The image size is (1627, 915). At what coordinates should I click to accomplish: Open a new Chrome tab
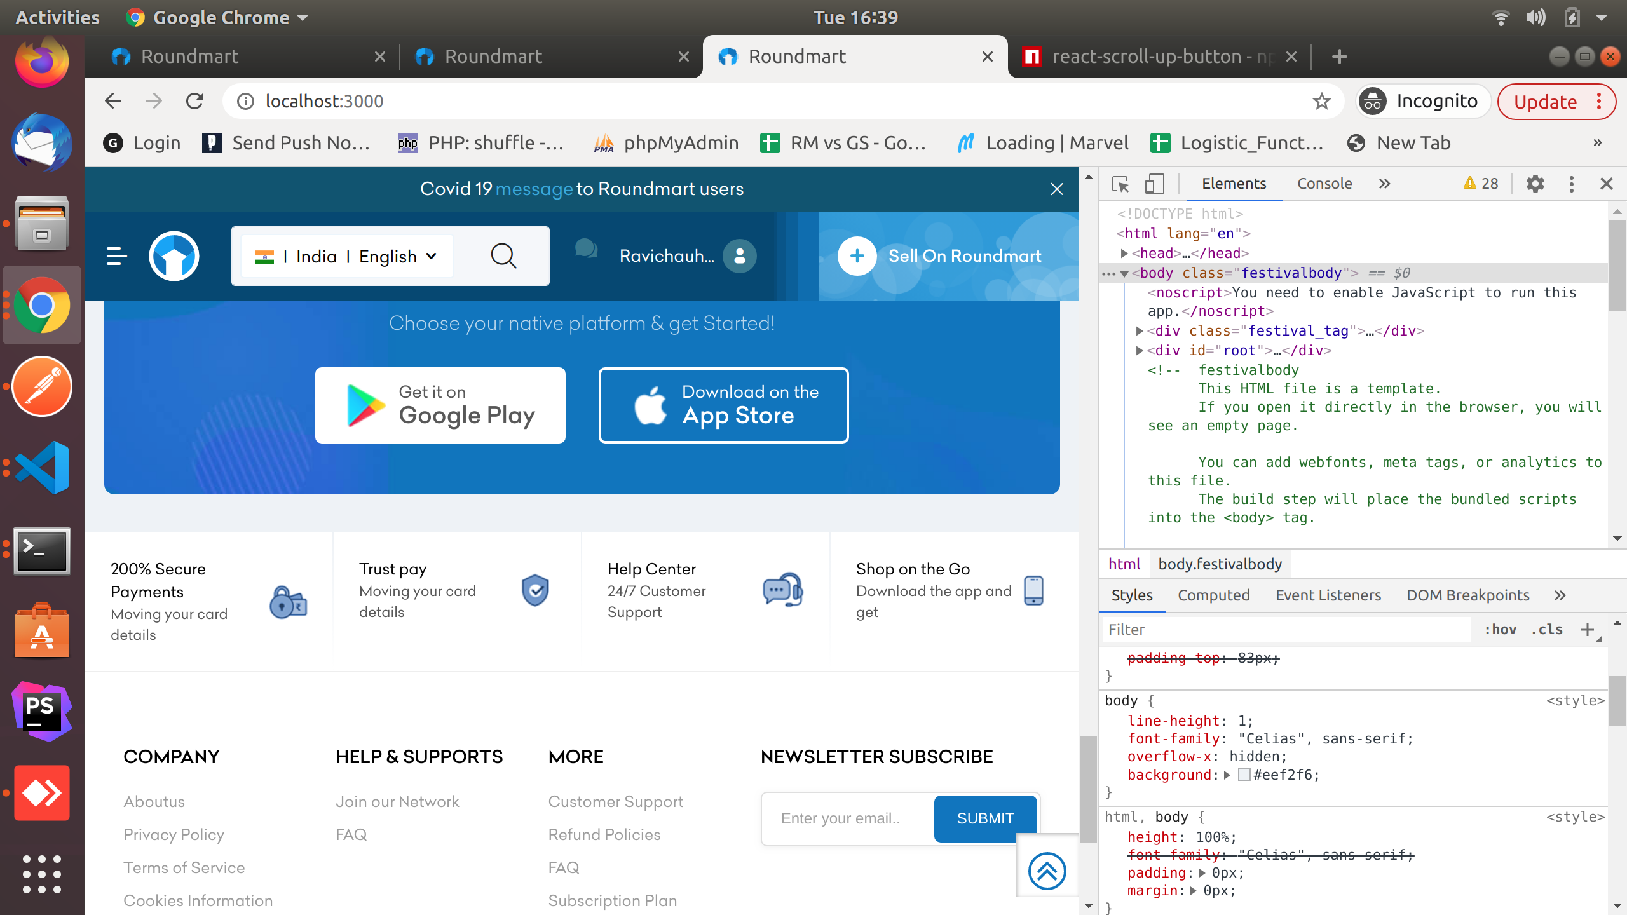pos(1340,57)
